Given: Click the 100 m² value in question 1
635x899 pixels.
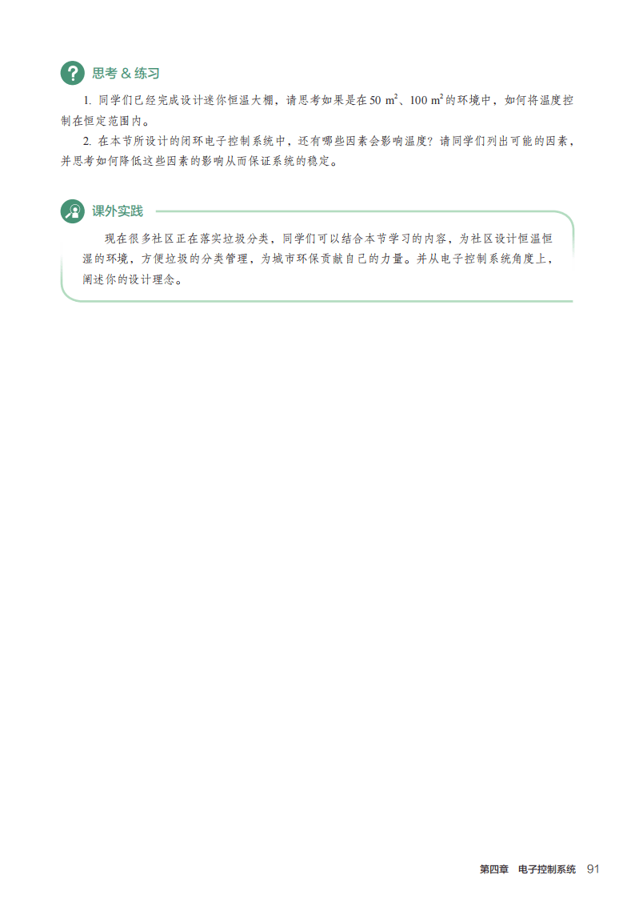Looking at the screenshot, I should click(x=426, y=100).
